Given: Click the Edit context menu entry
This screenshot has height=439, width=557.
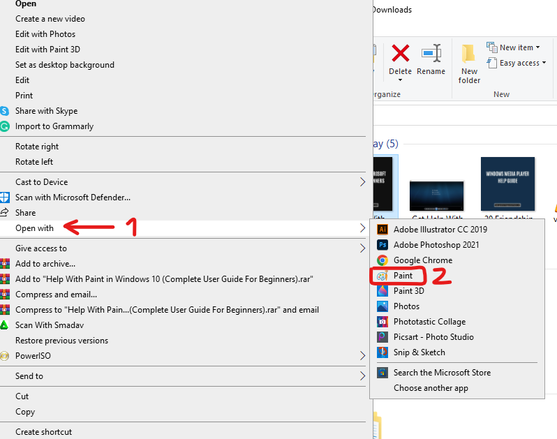Looking at the screenshot, I should (x=22, y=80).
